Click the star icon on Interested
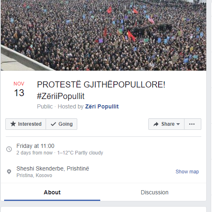Screen dimensions: 212x212 click(x=13, y=124)
